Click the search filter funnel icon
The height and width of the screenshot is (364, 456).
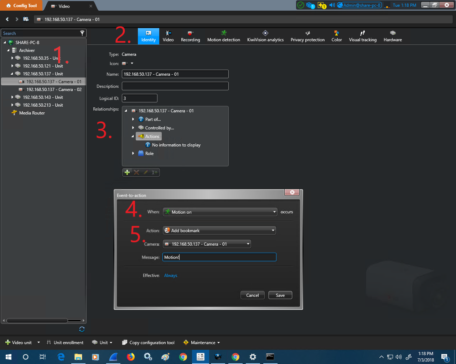click(x=82, y=33)
